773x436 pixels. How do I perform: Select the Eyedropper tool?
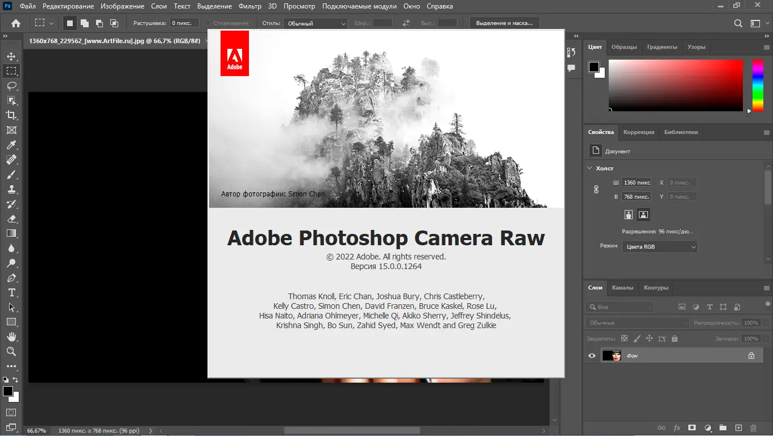tap(11, 145)
